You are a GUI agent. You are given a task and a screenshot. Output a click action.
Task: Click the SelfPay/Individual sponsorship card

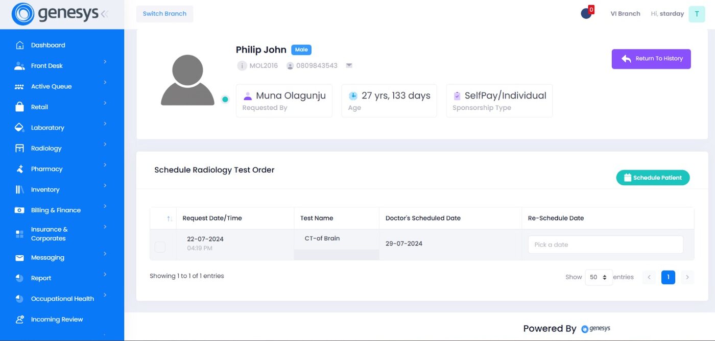pos(499,101)
